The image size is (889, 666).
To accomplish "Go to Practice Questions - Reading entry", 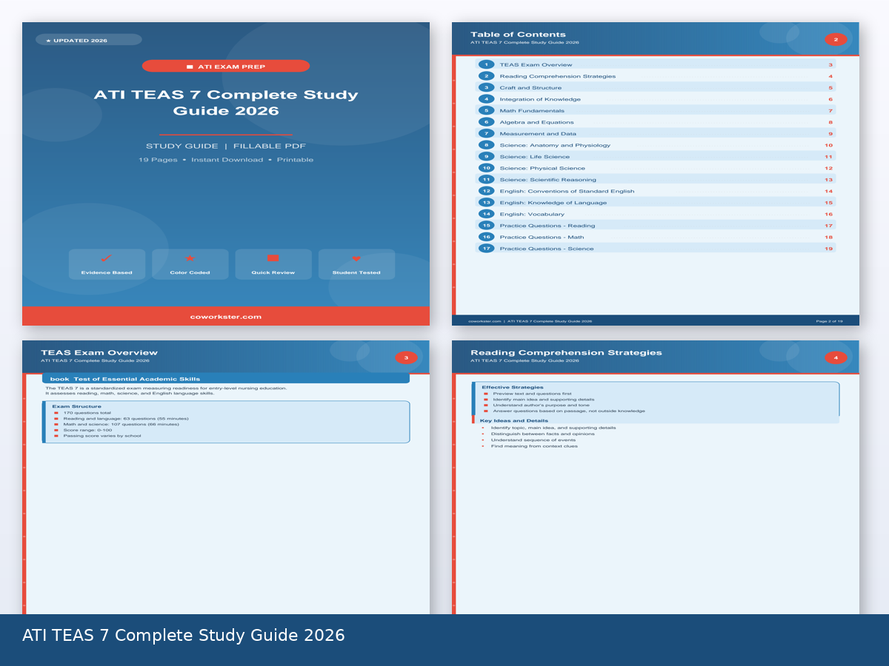I will tap(547, 226).
